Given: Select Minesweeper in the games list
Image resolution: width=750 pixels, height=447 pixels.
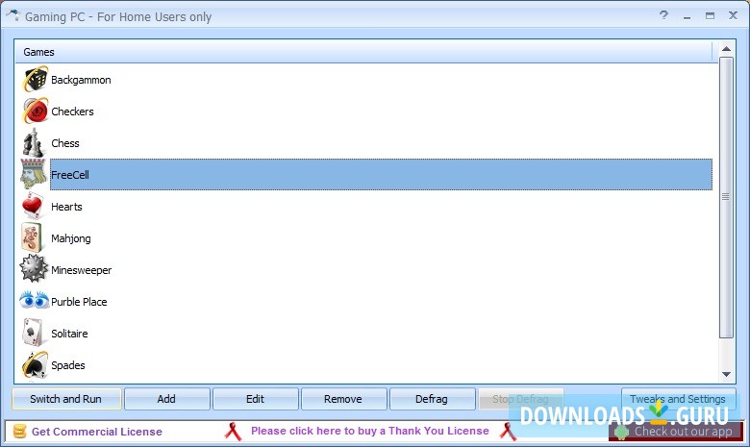Looking at the screenshot, I should pos(82,270).
